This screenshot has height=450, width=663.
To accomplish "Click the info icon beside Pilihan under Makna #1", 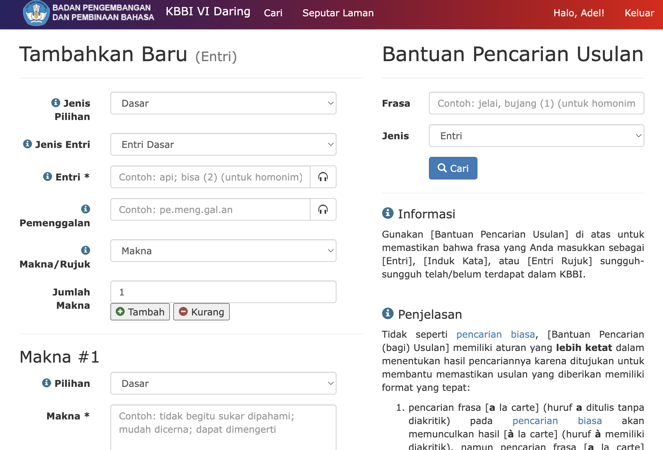I will [x=47, y=383].
